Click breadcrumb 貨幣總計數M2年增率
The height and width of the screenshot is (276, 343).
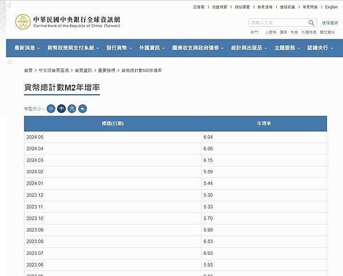[142, 70]
